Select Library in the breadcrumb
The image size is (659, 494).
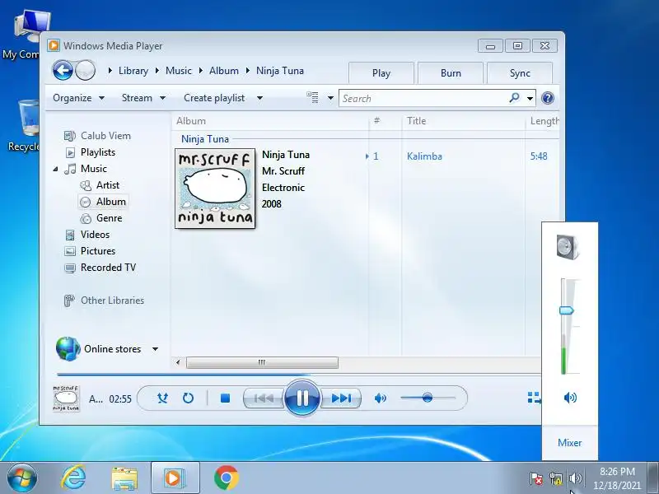tap(133, 71)
